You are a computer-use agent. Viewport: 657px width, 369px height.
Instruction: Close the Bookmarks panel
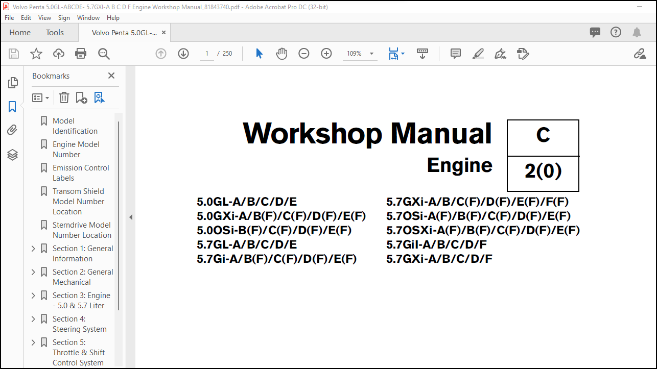[x=111, y=76]
